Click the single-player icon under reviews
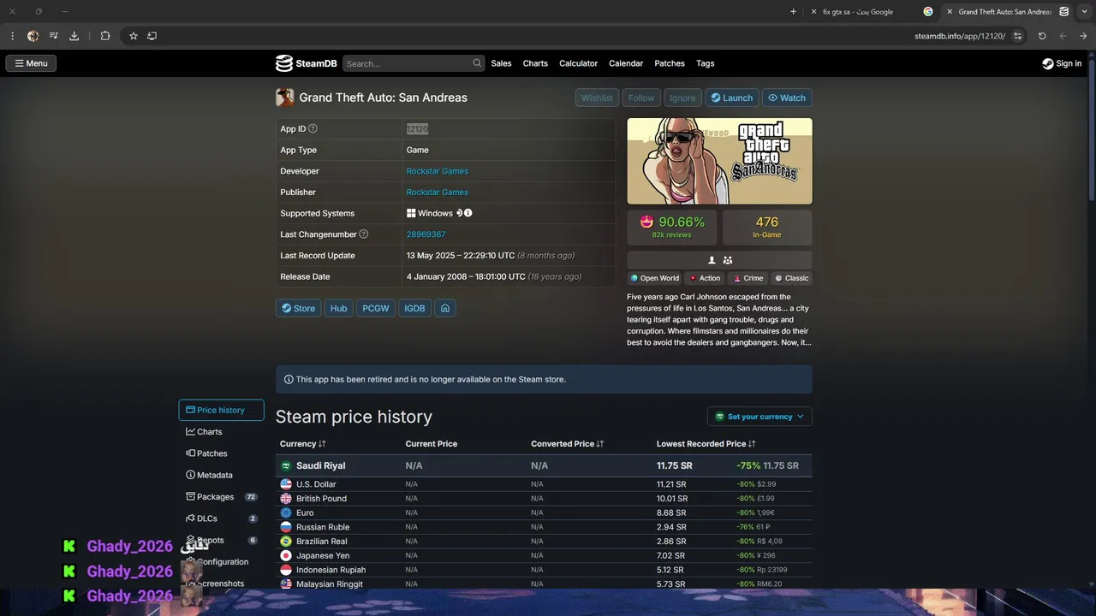The image size is (1096, 616). click(712, 260)
